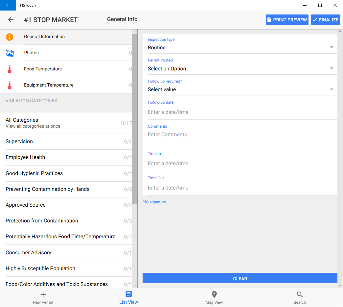
Task: Select Protection from Contamination category
Action: (66, 221)
